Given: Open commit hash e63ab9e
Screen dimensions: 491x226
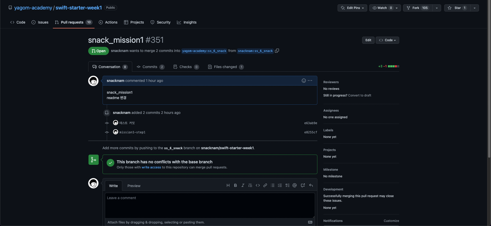Looking at the screenshot, I should [311, 123].
